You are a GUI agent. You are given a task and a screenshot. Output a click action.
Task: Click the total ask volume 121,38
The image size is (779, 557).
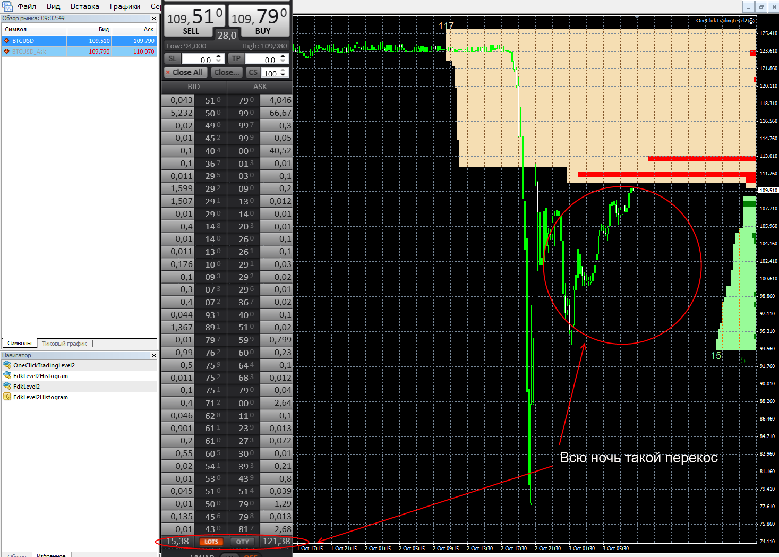[x=277, y=541]
